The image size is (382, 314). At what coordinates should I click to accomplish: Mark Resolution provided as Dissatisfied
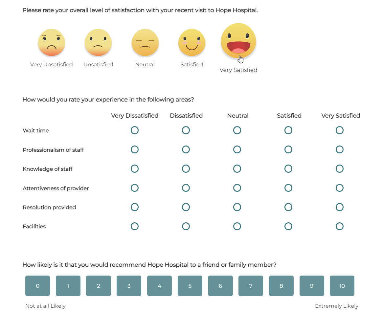[186, 207]
